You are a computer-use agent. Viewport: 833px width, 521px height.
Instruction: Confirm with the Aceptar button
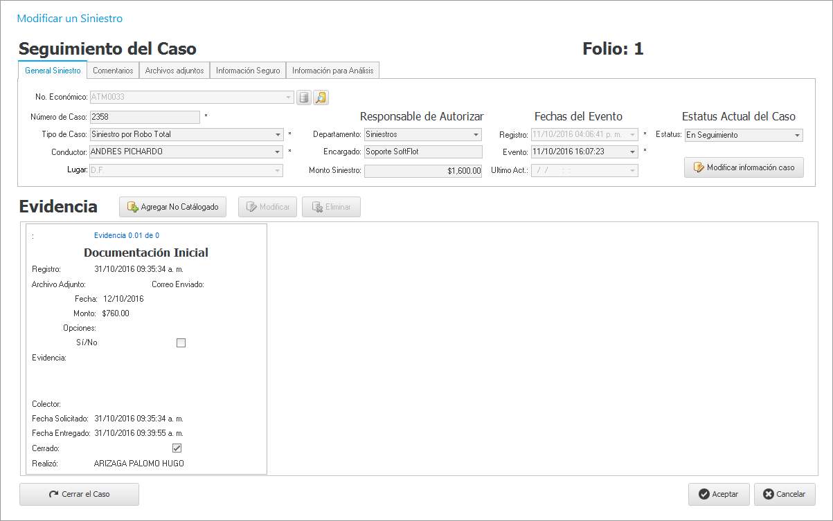[719, 494]
